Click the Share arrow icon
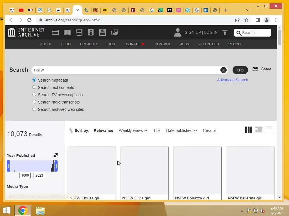Image resolution: width=289 pixels, height=216 pixels. click(255, 69)
